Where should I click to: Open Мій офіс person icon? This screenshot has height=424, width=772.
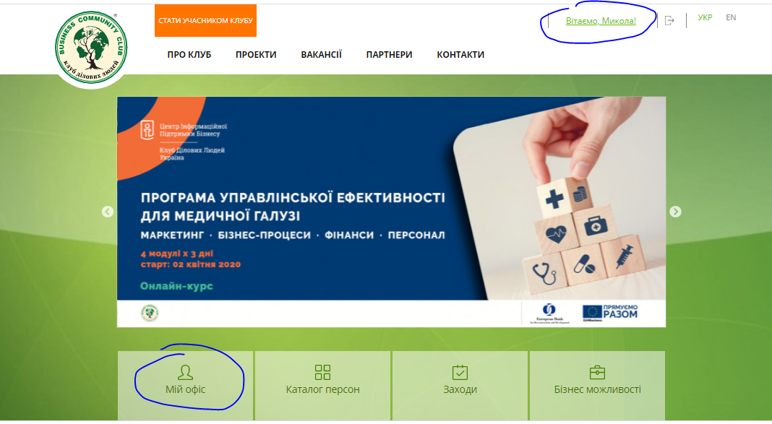pyautogui.click(x=185, y=372)
